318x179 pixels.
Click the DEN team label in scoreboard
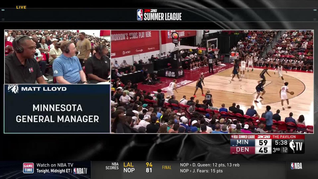click(242, 150)
